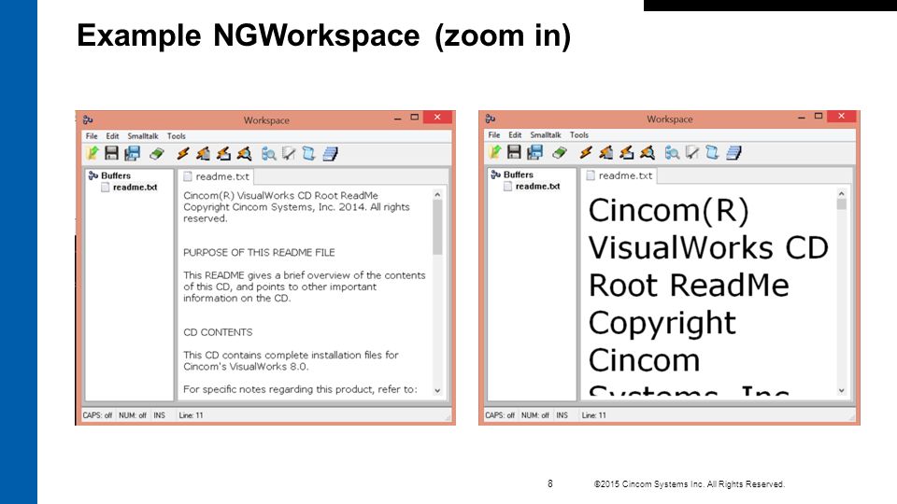Click the blue magnifier browse icon, left window
This screenshot has width=897, height=504.
pos(269,153)
